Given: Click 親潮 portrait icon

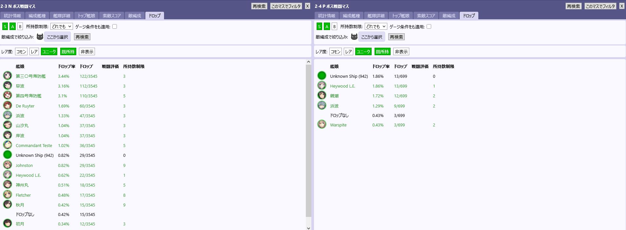Looking at the screenshot, I should [322, 95].
